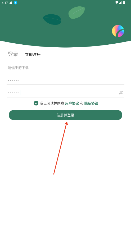The image size is (131, 234).
Task: Focus the 蜻蜓手游下载 username field
Action: coord(66,68)
